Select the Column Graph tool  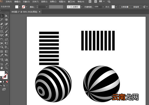[x=6, y=60]
